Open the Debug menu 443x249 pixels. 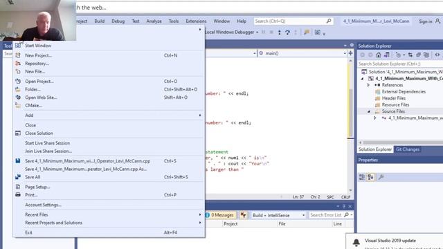click(x=118, y=21)
